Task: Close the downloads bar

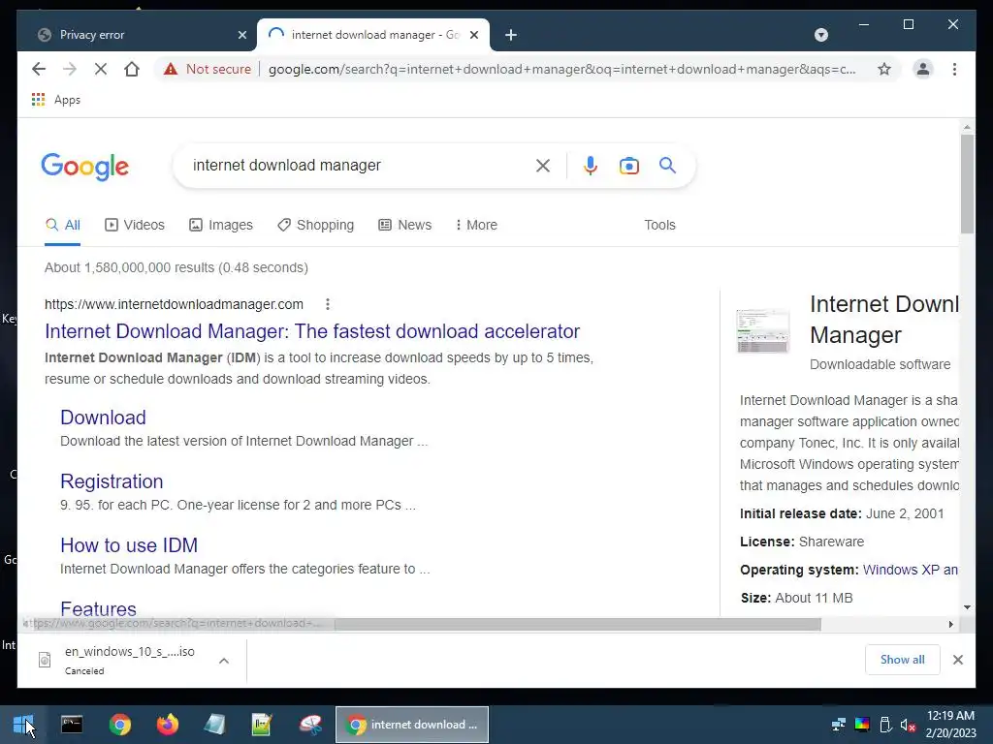Action: pyautogui.click(x=957, y=660)
